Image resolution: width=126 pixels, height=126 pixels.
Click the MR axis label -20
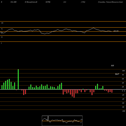tap(123, 95)
